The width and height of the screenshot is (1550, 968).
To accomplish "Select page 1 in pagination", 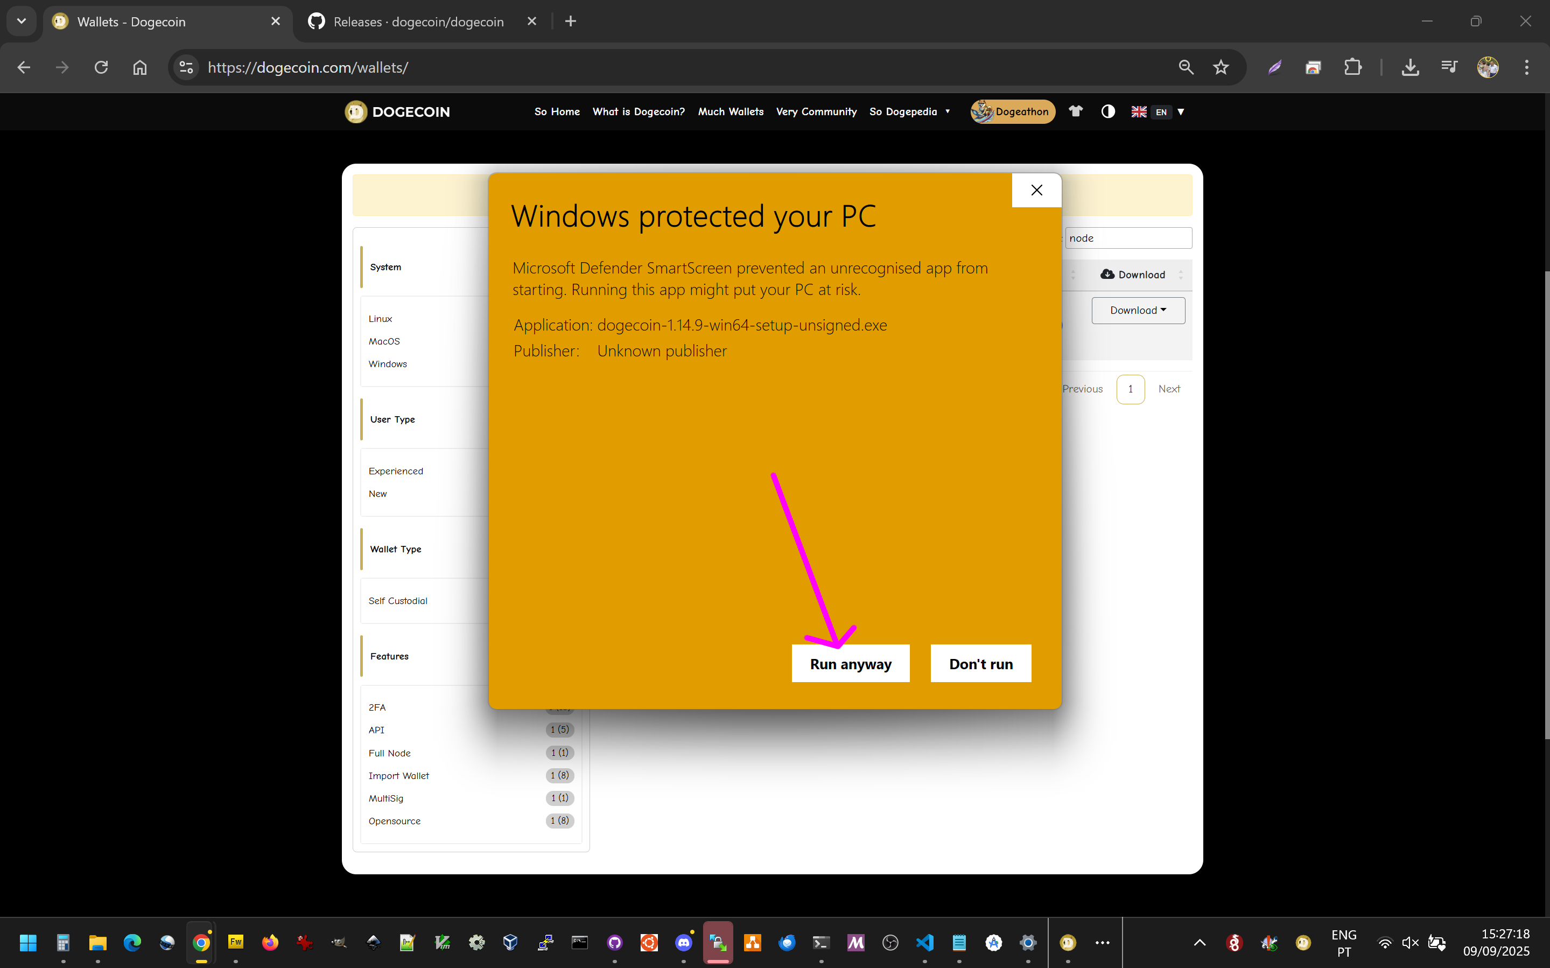I will point(1131,389).
